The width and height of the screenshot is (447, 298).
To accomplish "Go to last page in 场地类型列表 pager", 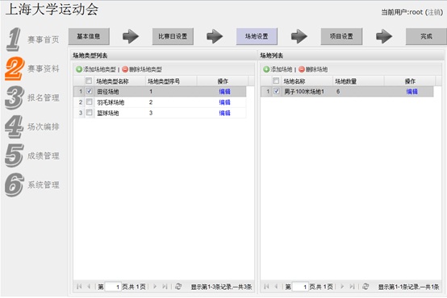I will 165,287.
